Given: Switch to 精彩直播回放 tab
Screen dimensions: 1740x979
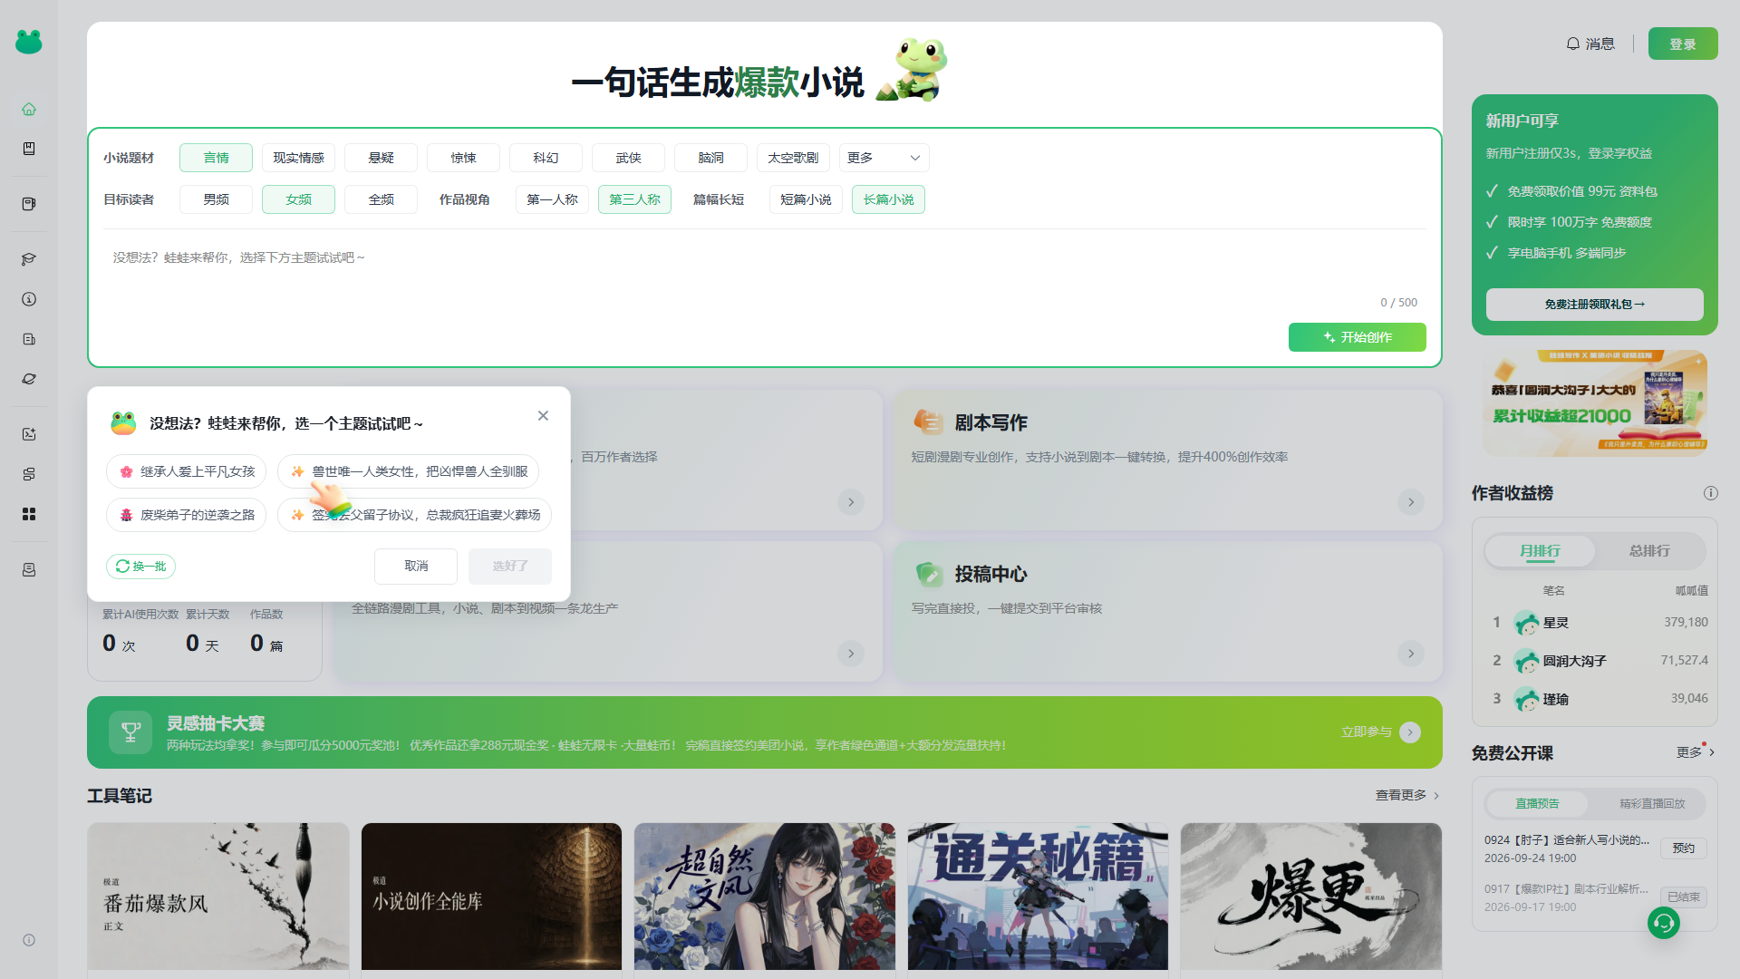Looking at the screenshot, I should tap(1652, 804).
